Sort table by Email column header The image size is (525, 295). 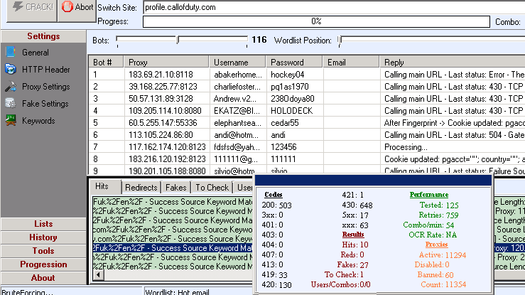pos(351,63)
